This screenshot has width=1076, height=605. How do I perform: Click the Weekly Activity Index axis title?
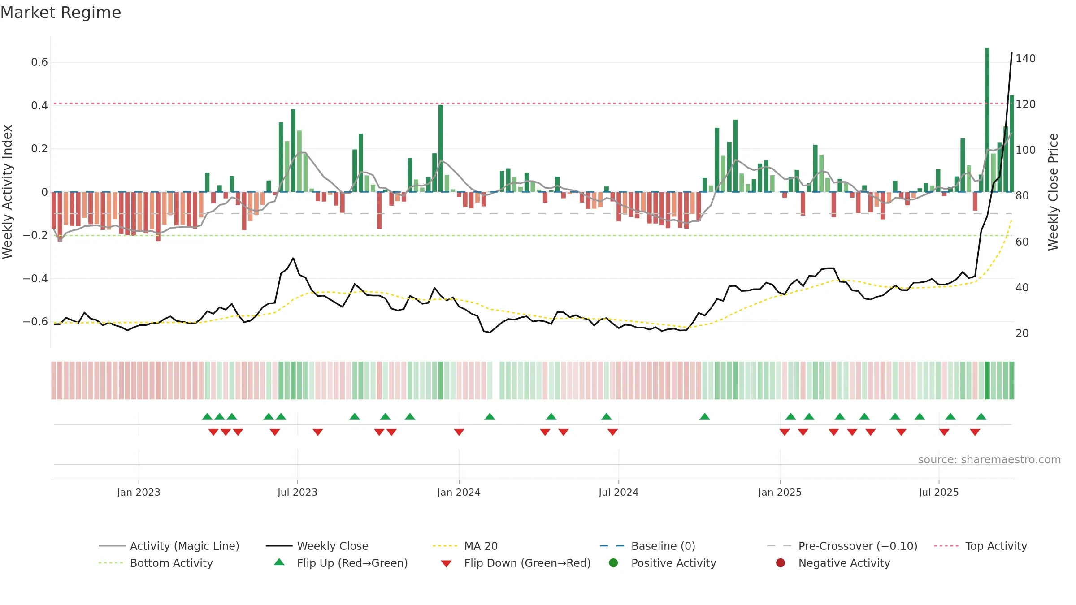click(8, 192)
